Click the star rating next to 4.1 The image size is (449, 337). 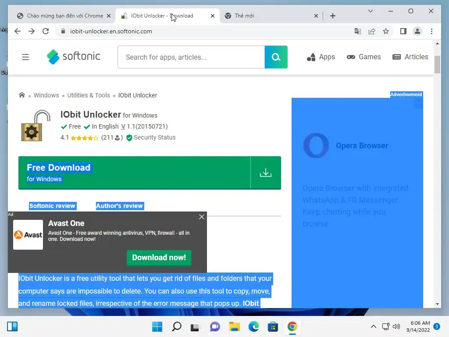click(x=84, y=138)
